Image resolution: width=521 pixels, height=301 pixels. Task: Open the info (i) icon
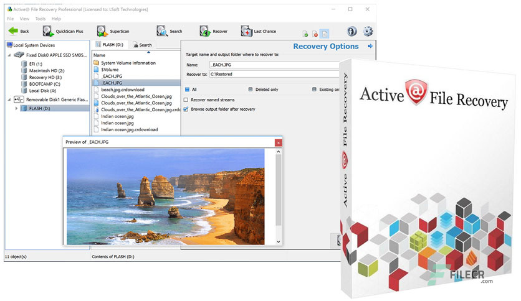coord(352,31)
